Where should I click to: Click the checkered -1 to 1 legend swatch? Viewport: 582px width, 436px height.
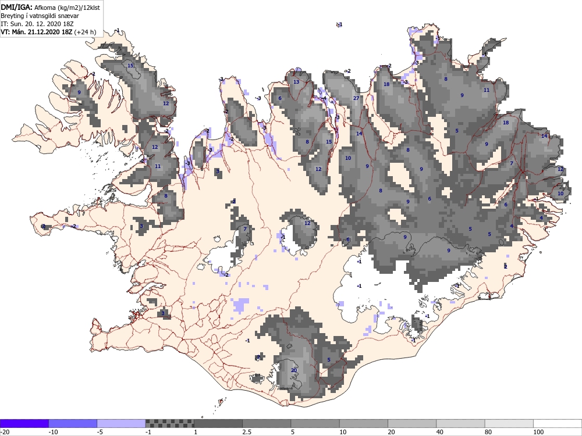point(169,423)
